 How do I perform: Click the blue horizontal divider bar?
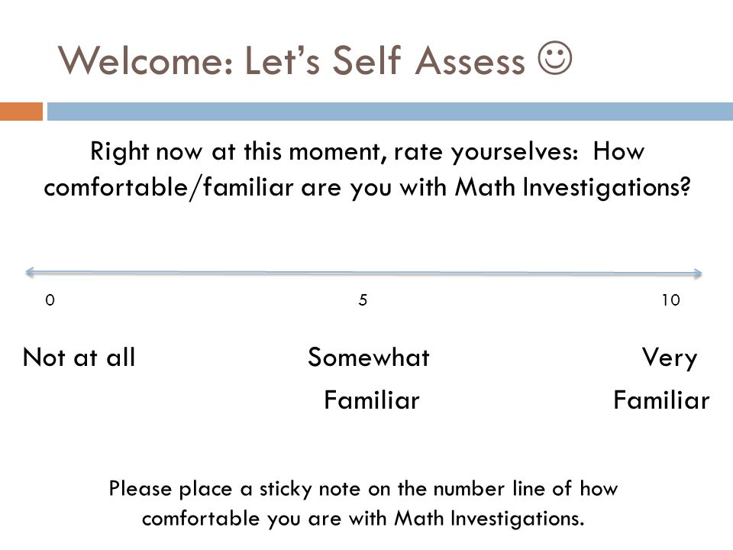[390, 112]
